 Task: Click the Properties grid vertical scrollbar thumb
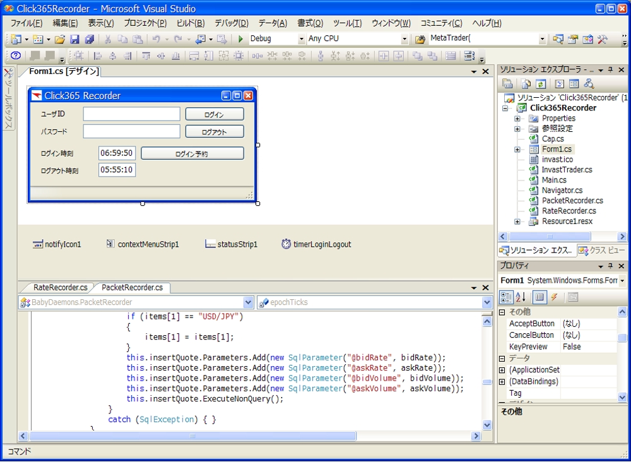coord(622,338)
